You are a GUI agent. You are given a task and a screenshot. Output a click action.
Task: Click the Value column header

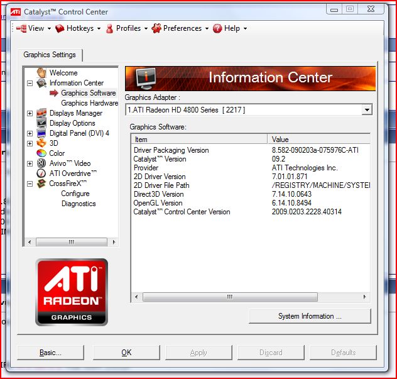(x=319, y=140)
